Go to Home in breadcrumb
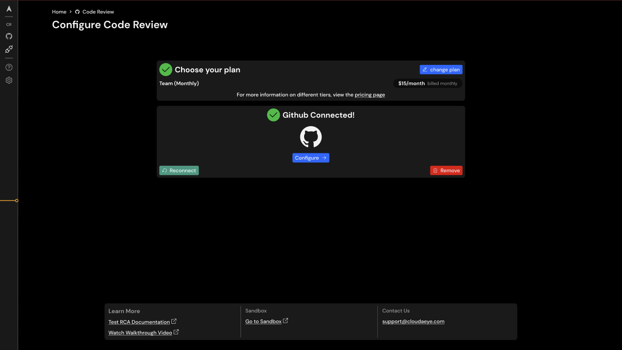 (x=59, y=12)
